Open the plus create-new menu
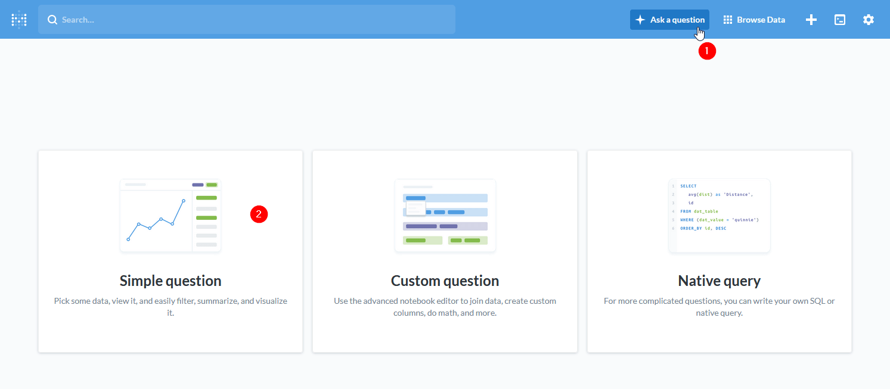This screenshot has height=389, width=890. coord(811,20)
